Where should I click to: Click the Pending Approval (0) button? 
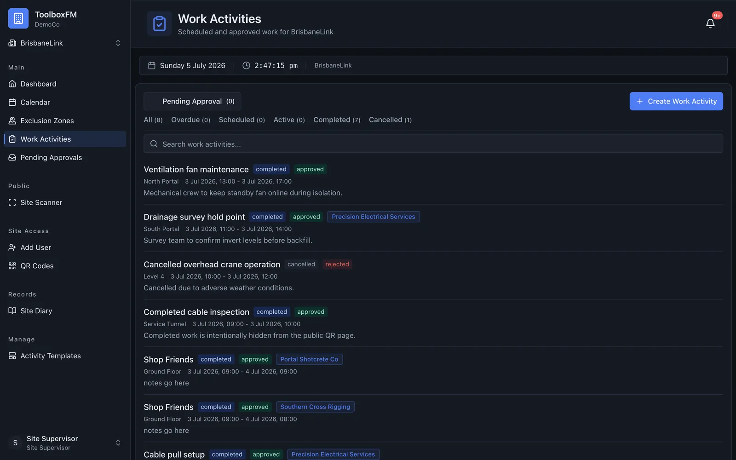tap(192, 101)
